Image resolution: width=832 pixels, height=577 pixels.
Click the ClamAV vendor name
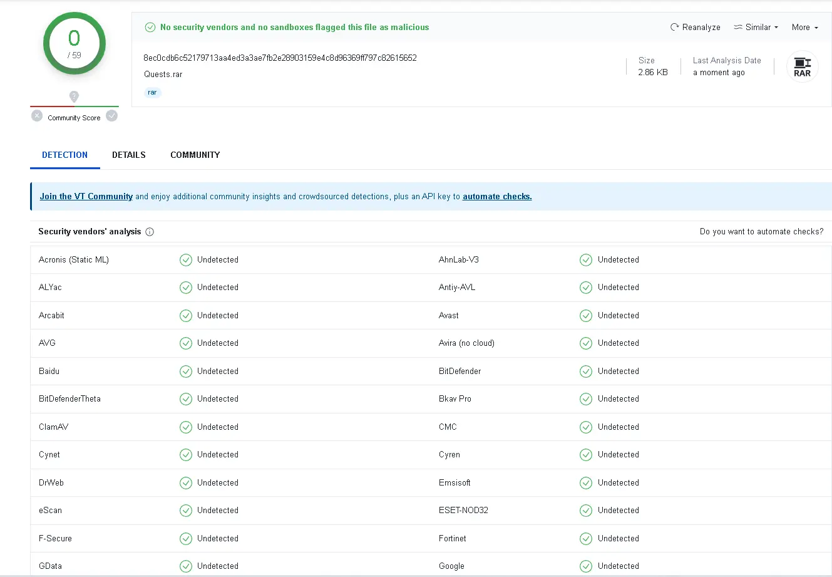[x=53, y=427]
